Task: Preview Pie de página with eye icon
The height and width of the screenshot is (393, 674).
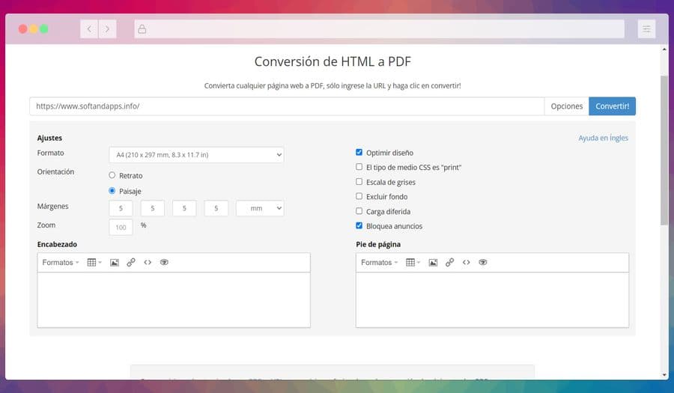Action: 483,263
